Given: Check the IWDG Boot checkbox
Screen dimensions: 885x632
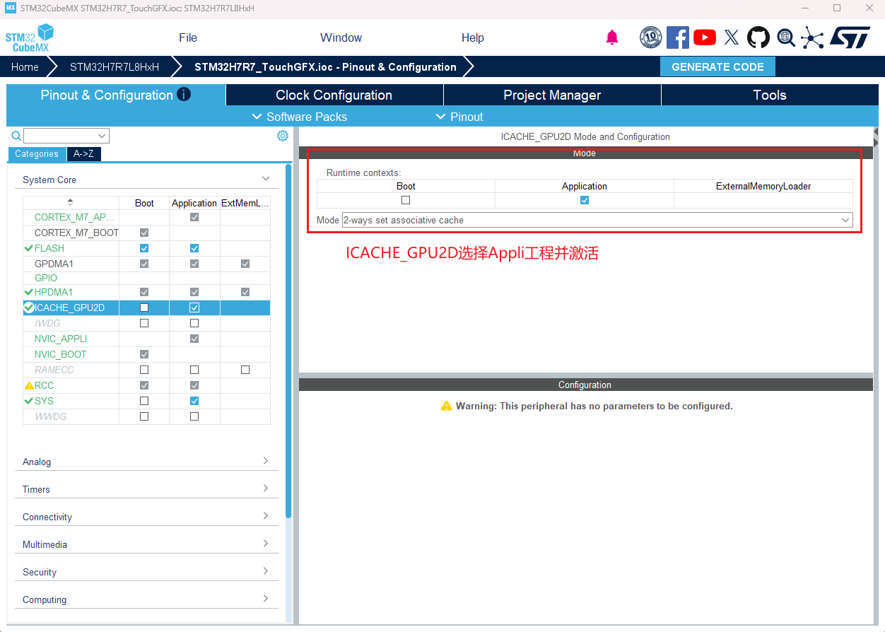Looking at the screenshot, I should [144, 323].
